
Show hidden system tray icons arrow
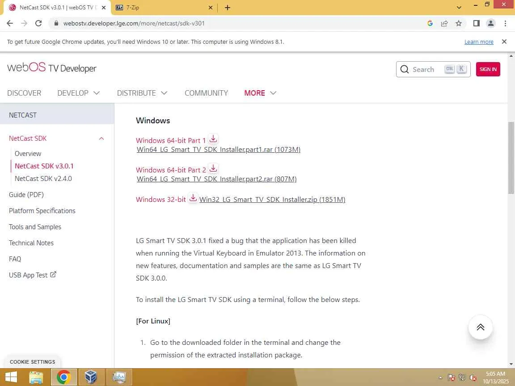pos(440,378)
